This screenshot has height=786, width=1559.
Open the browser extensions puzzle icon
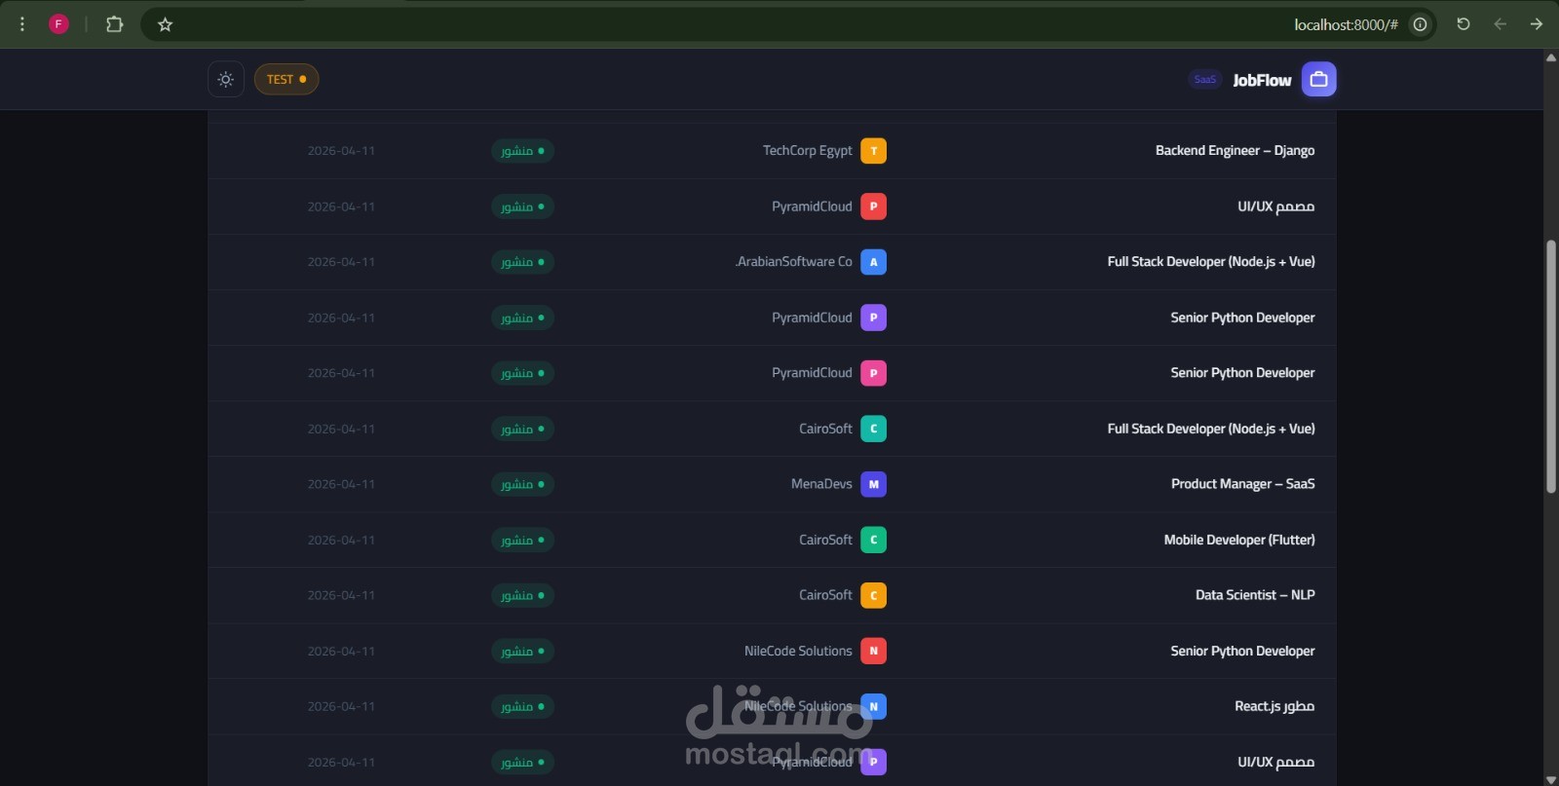[x=115, y=24]
